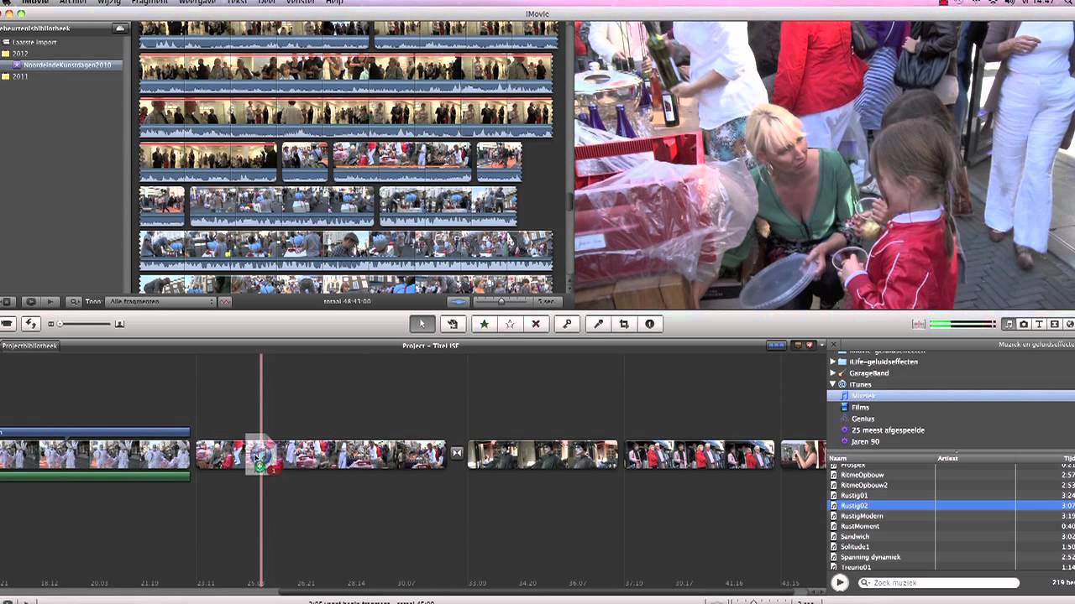Screen dimensions: 1075x604
Task: Adjust the event thumbnail duration slider
Action: pyautogui.click(x=502, y=301)
